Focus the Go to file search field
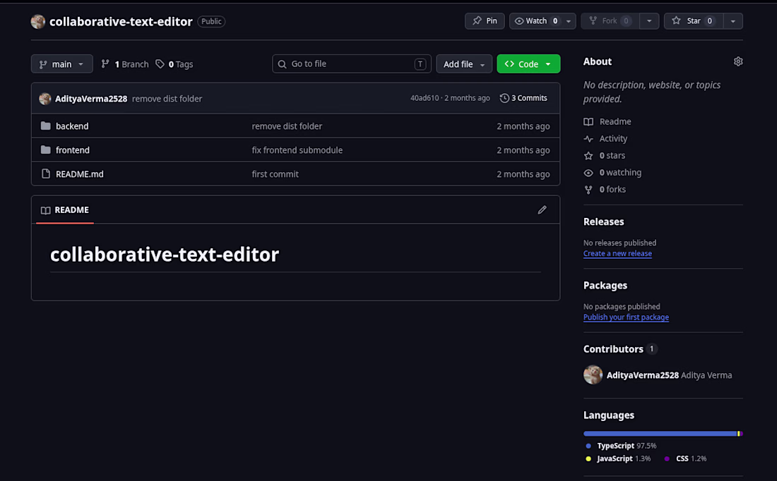Viewport: 777px width, 481px height. [351, 64]
